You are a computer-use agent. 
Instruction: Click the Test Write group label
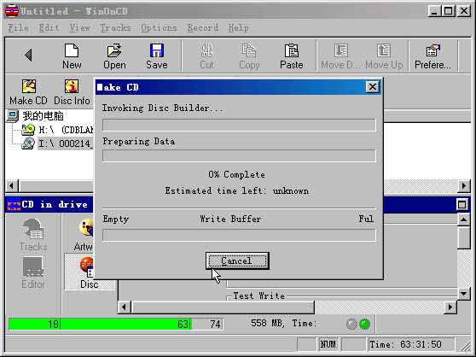coord(259,296)
